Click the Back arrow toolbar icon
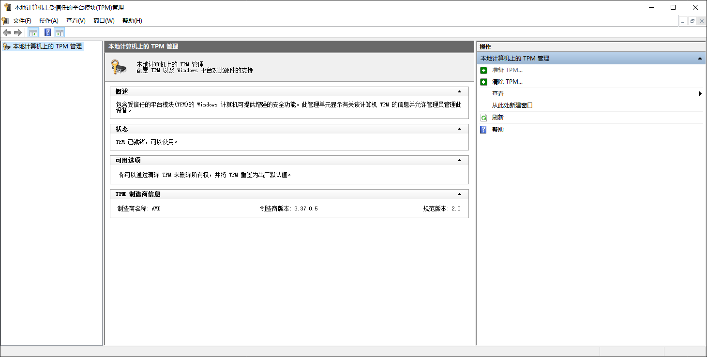This screenshot has height=357, width=707. [7, 32]
